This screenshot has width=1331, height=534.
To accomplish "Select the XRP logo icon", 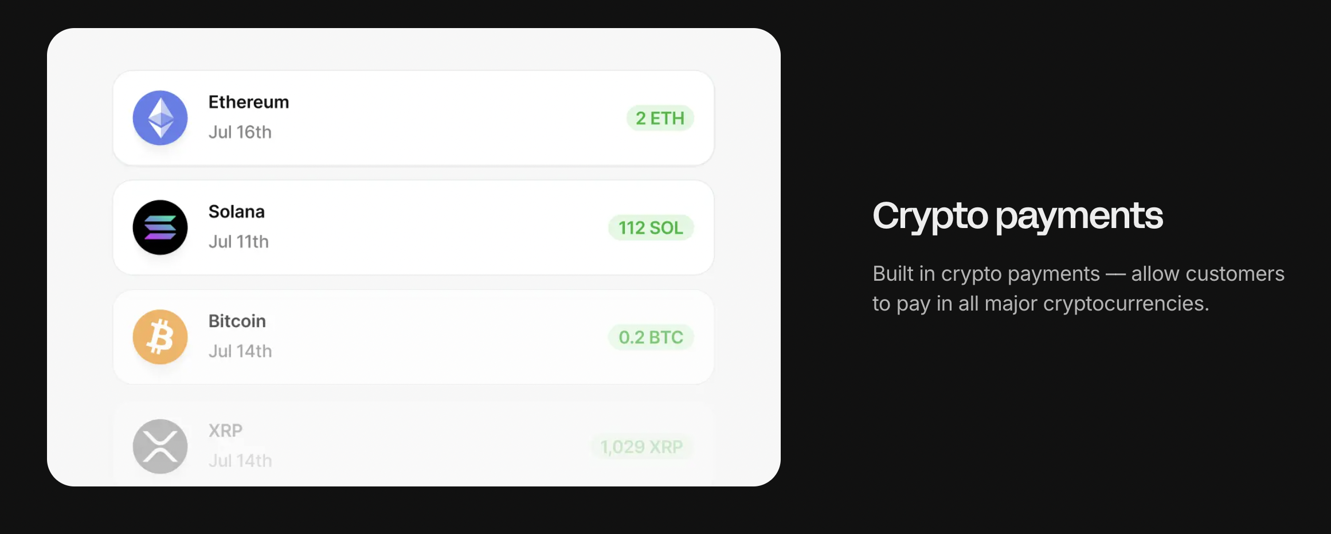I will (x=160, y=446).
